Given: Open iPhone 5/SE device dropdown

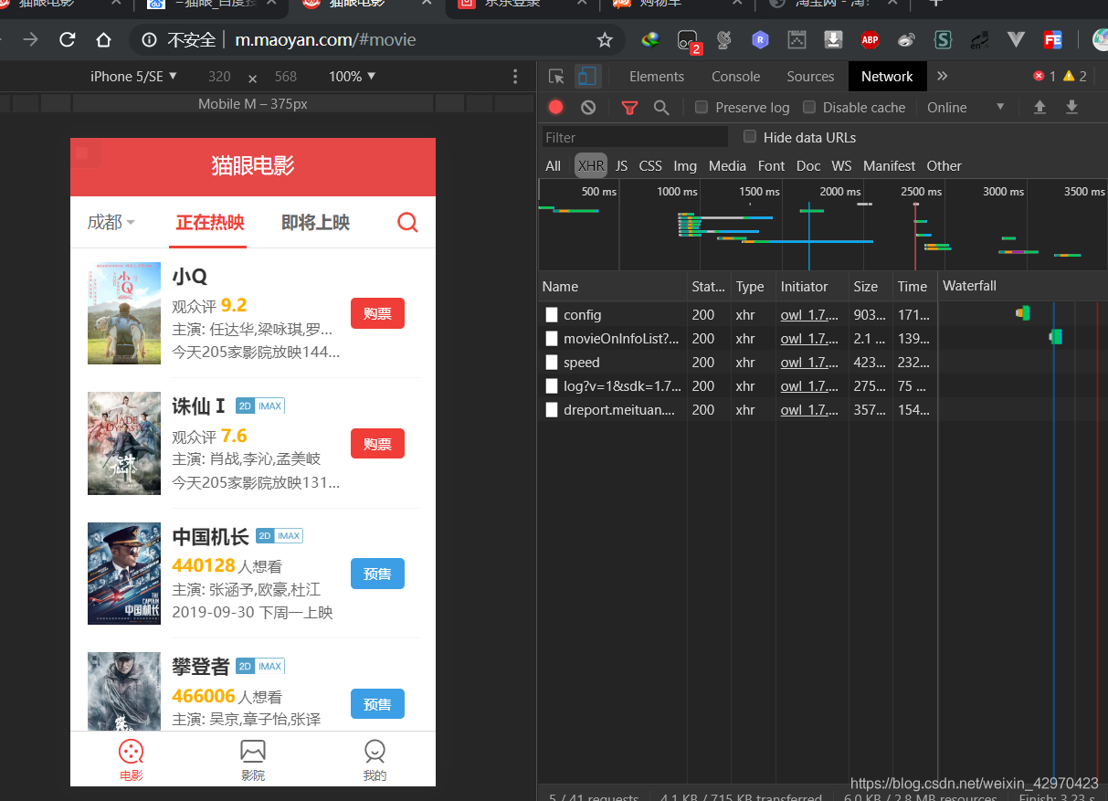Looking at the screenshot, I should [x=133, y=77].
